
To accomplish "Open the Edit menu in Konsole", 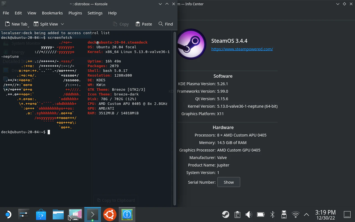I will point(18,13).
